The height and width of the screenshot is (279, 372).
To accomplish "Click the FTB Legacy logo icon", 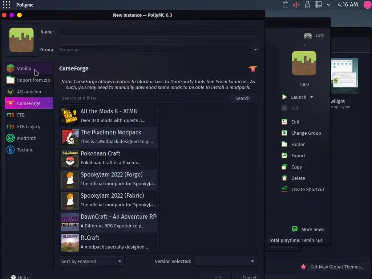I will coord(10,126).
